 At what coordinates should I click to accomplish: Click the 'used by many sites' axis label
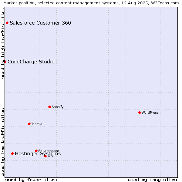click(152, 180)
